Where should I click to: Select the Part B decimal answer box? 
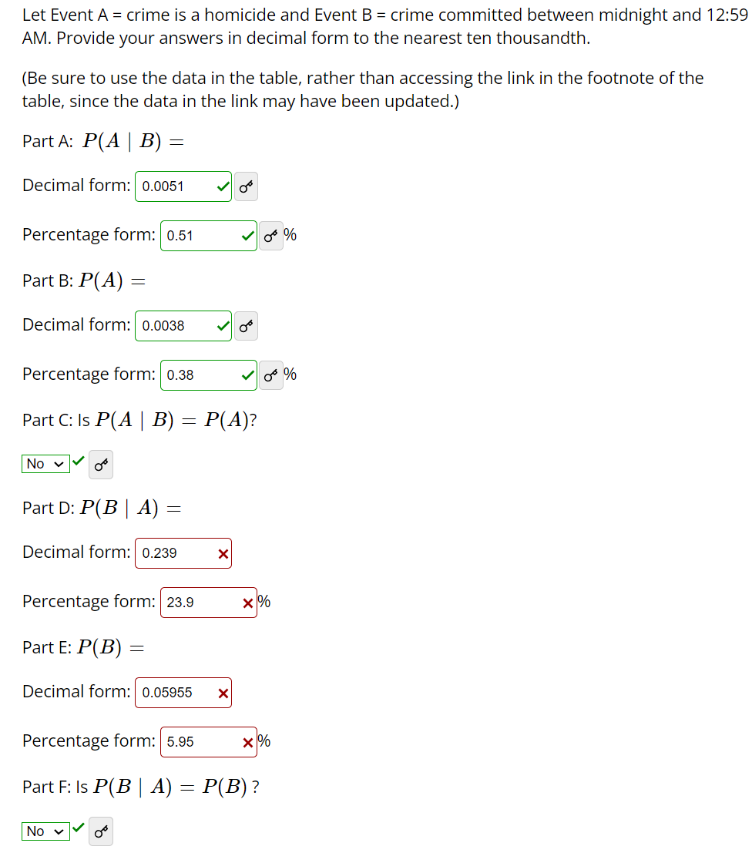(177, 325)
